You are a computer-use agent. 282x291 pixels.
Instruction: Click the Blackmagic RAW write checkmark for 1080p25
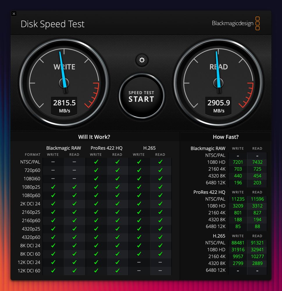[x=53, y=187]
